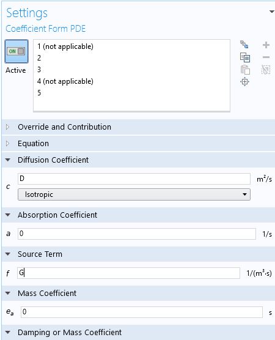Click the Remove from Selection minus icon
275x340 pixels.
coord(266,57)
